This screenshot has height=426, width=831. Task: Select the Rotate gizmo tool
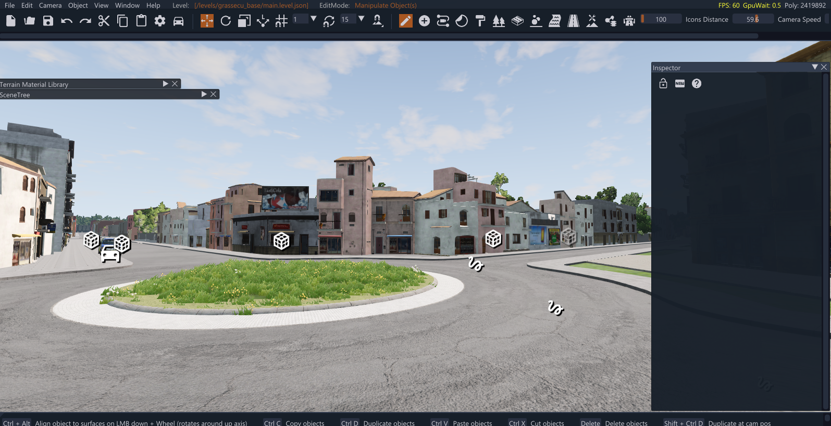point(226,21)
